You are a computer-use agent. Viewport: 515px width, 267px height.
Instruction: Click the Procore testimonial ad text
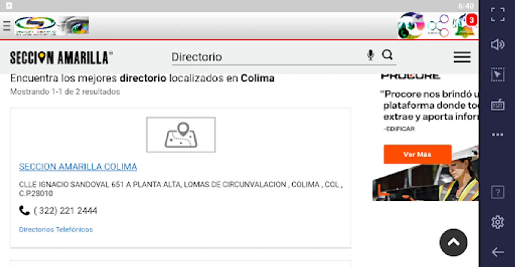[x=429, y=105]
